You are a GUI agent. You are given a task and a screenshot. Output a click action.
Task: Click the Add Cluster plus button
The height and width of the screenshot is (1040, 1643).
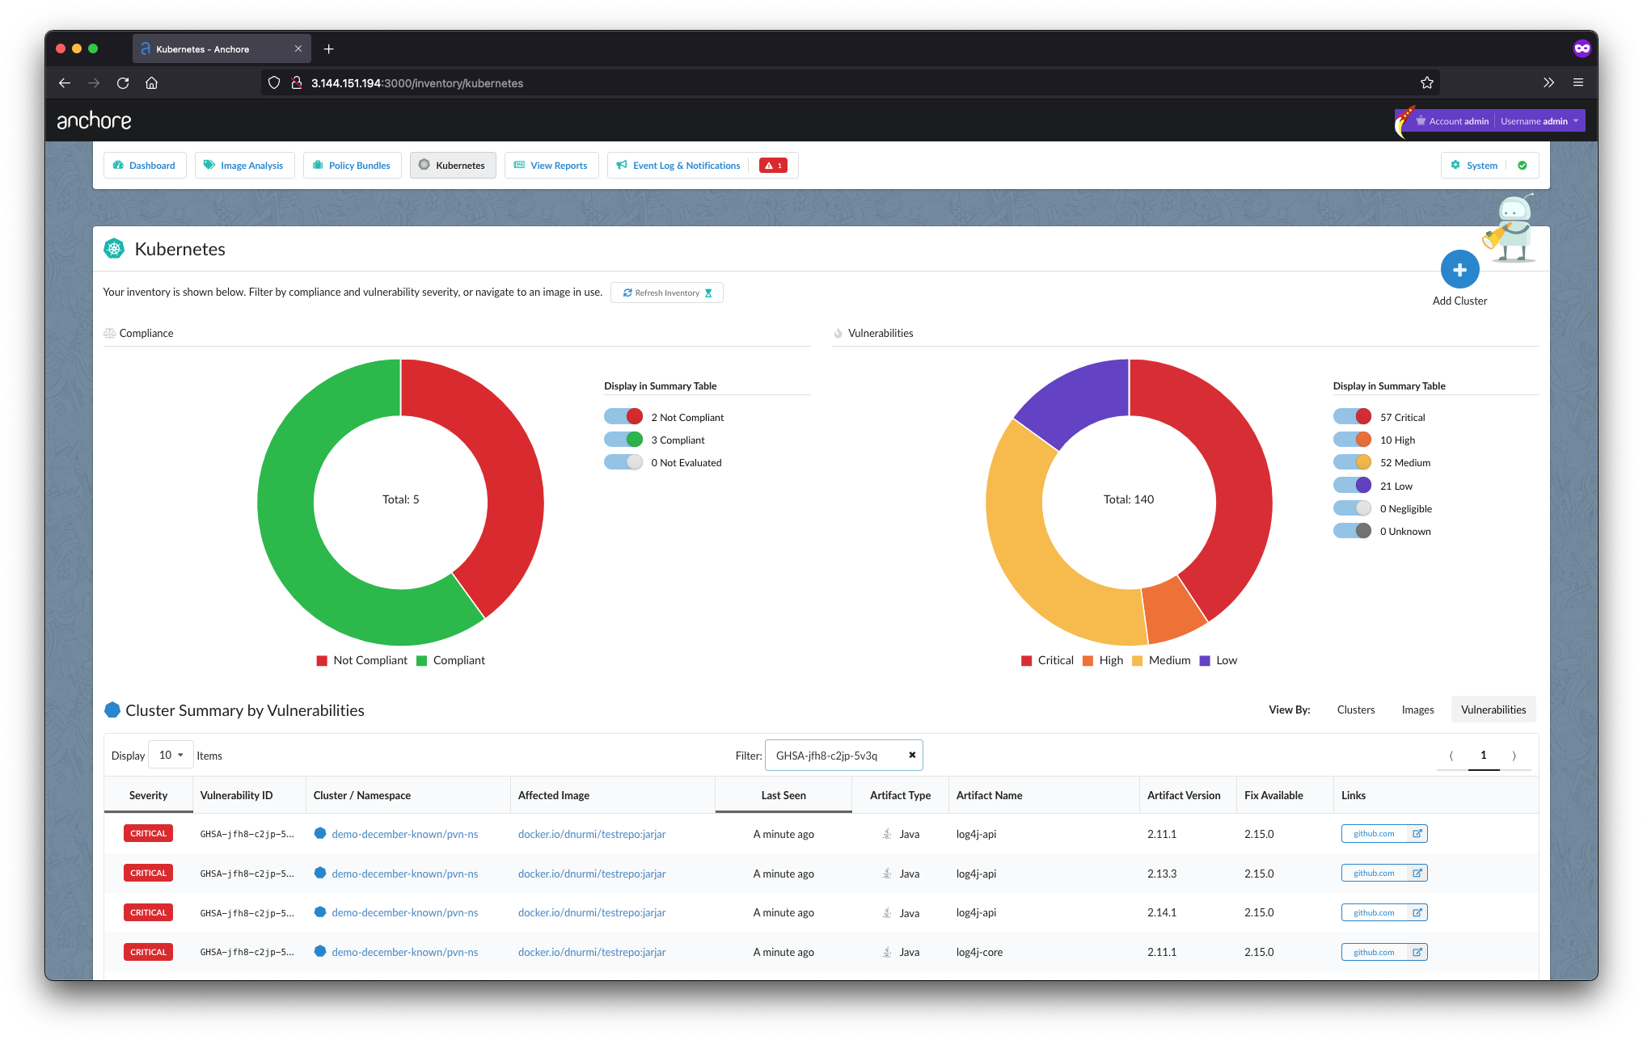point(1459,270)
